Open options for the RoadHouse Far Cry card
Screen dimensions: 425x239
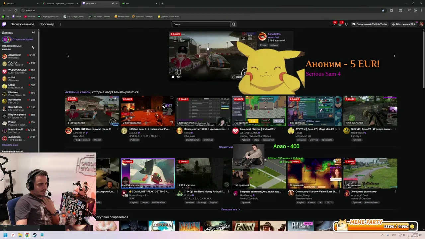(395, 129)
